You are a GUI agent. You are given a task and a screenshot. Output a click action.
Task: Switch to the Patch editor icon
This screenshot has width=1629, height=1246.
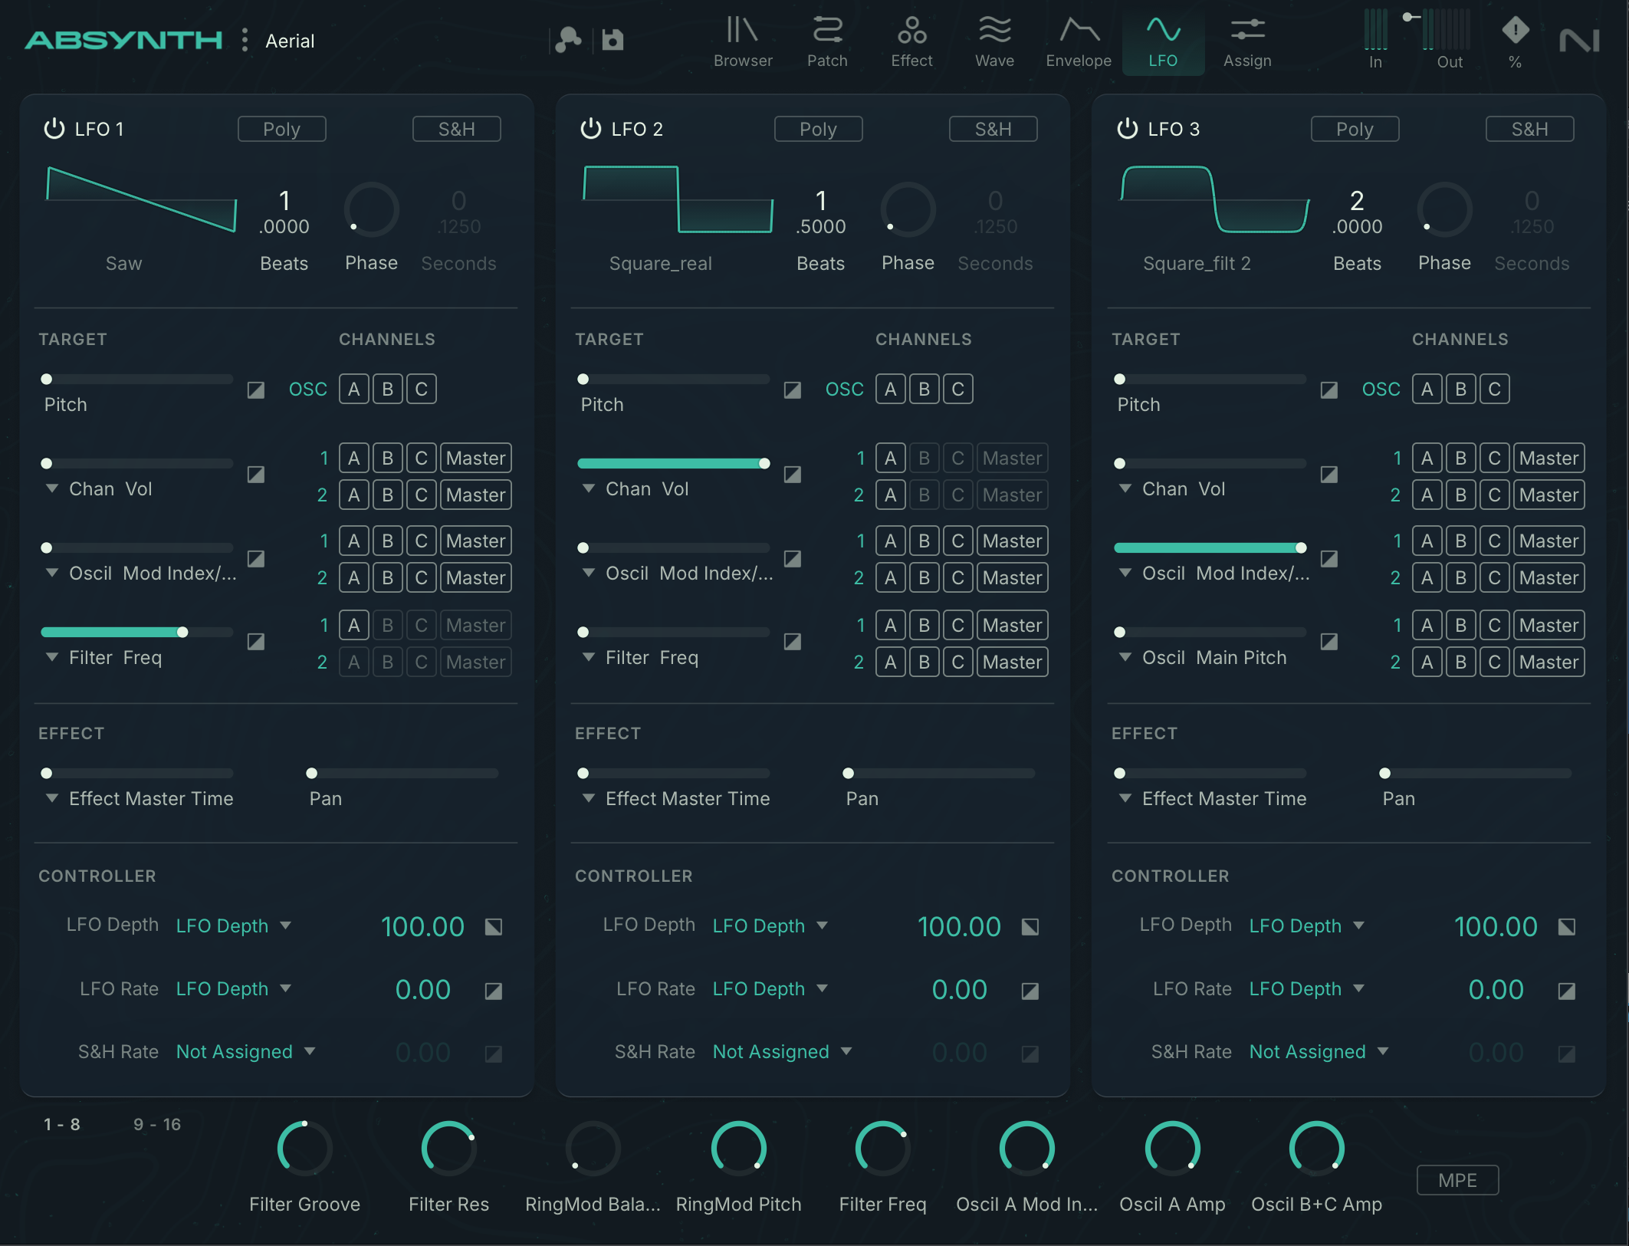(826, 40)
